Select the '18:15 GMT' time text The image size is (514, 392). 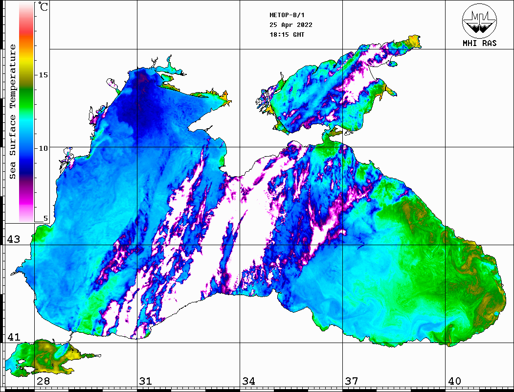pyautogui.click(x=287, y=34)
